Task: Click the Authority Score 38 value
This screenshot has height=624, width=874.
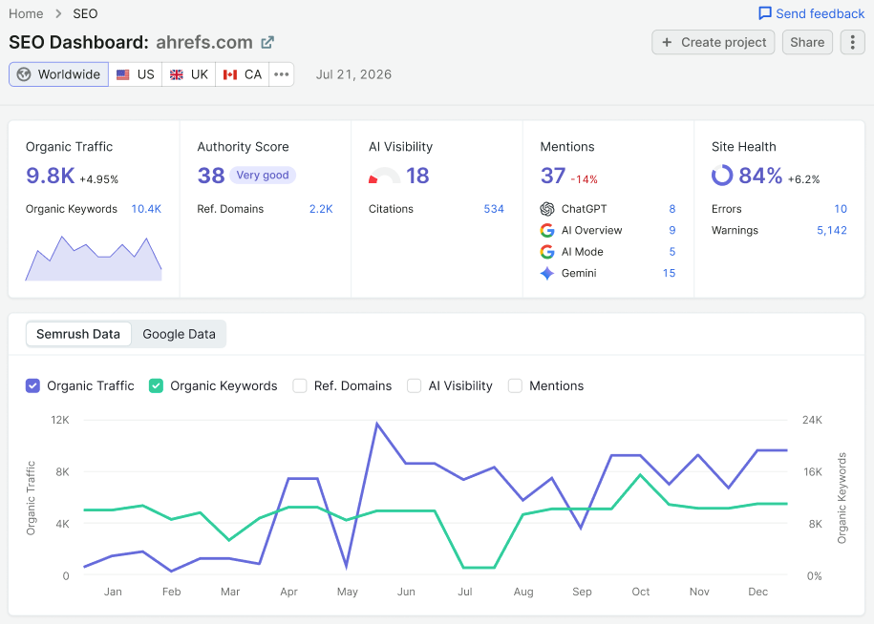Action: (x=211, y=176)
